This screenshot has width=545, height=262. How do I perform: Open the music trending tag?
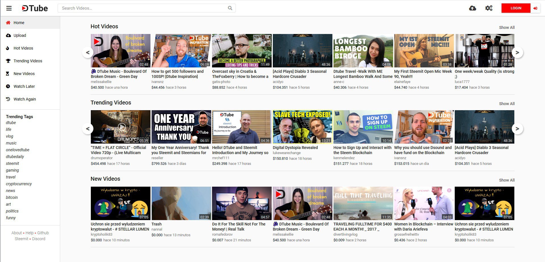pyautogui.click(x=11, y=143)
